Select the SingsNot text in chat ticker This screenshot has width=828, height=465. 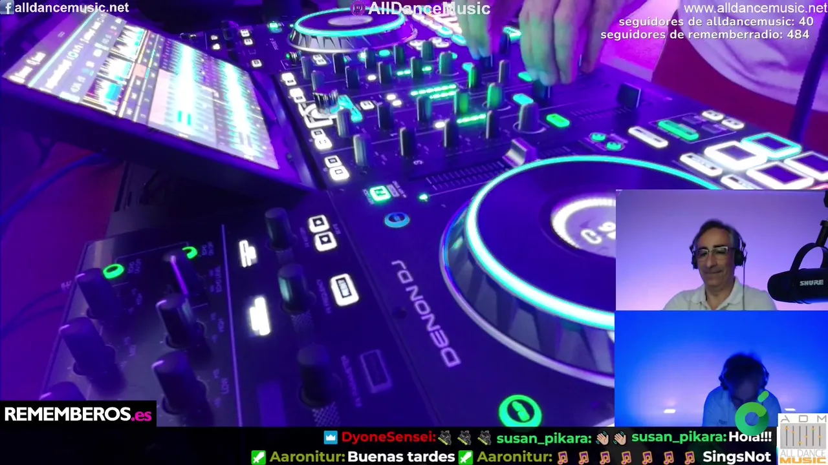pyautogui.click(x=737, y=457)
